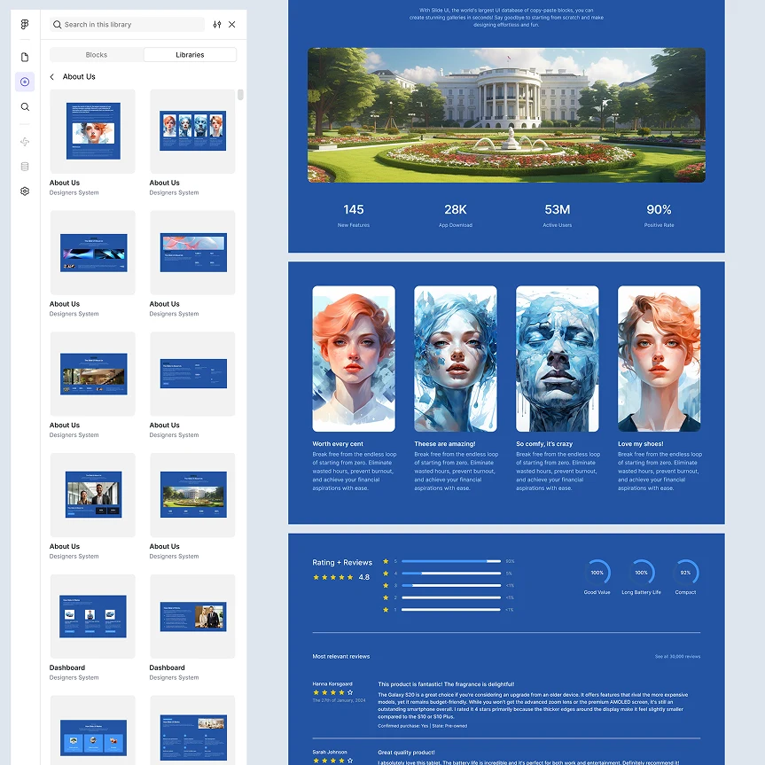Open the library database icon

coord(24,166)
